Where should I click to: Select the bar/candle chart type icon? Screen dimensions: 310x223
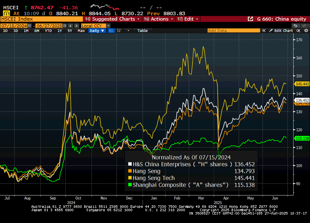(x=119, y=31)
